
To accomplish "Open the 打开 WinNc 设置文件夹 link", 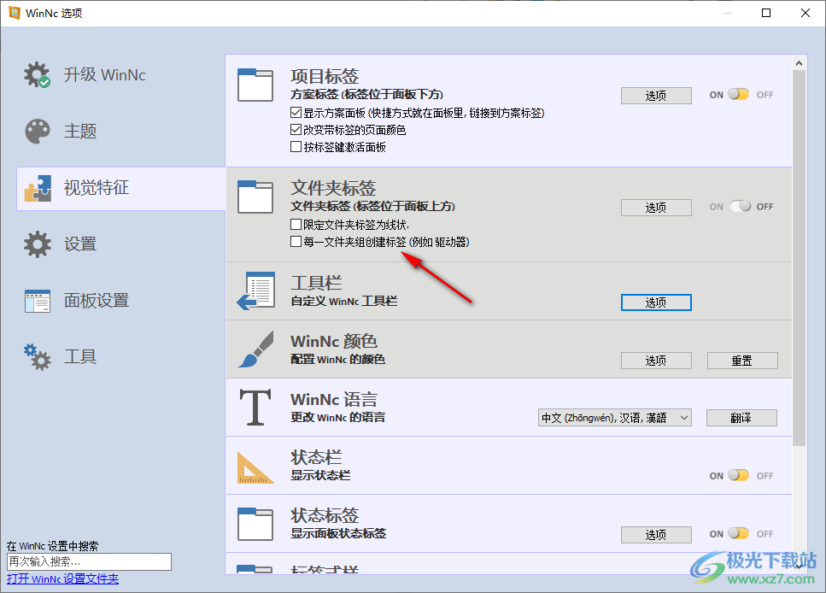I will (62, 578).
